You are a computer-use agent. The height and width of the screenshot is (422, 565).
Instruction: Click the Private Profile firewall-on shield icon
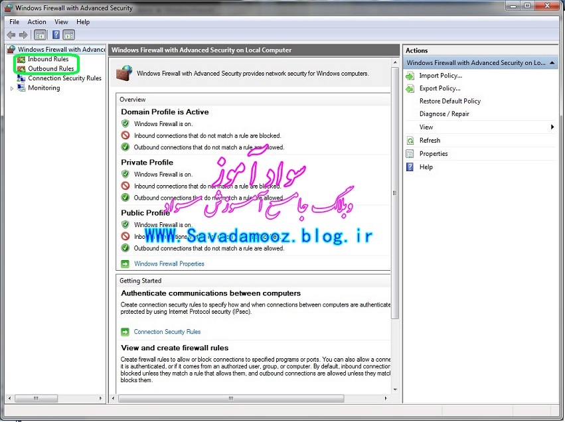[x=125, y=175]
